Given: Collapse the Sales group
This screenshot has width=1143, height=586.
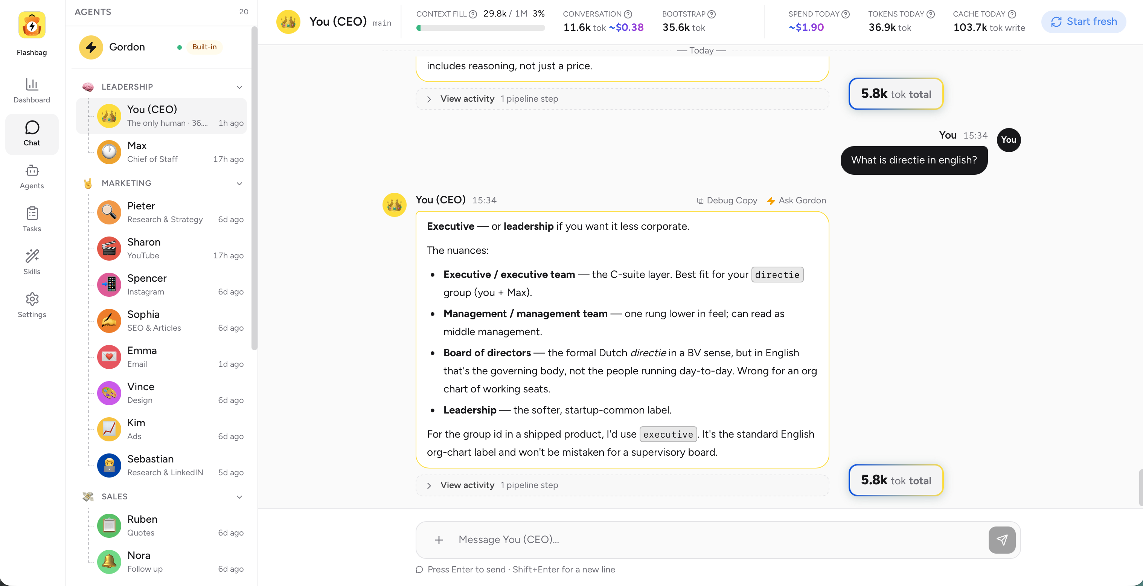Looking at the screenshot, I should (x=239, y=497).
